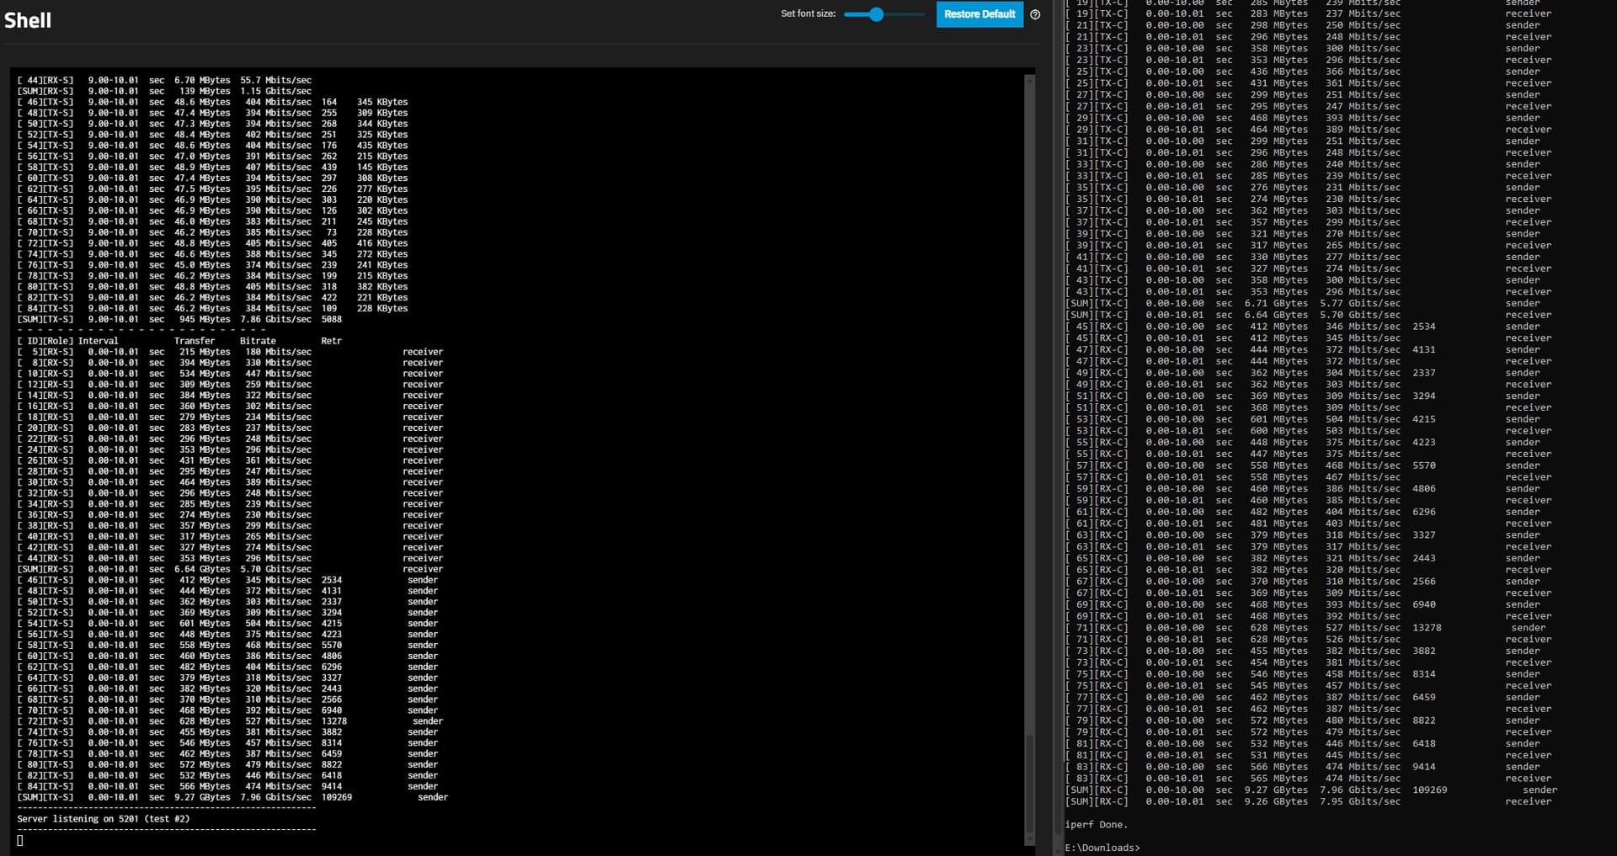Click the Bitrate column header in Shell
Screen dimensions: 1617x856
[258, 341]
